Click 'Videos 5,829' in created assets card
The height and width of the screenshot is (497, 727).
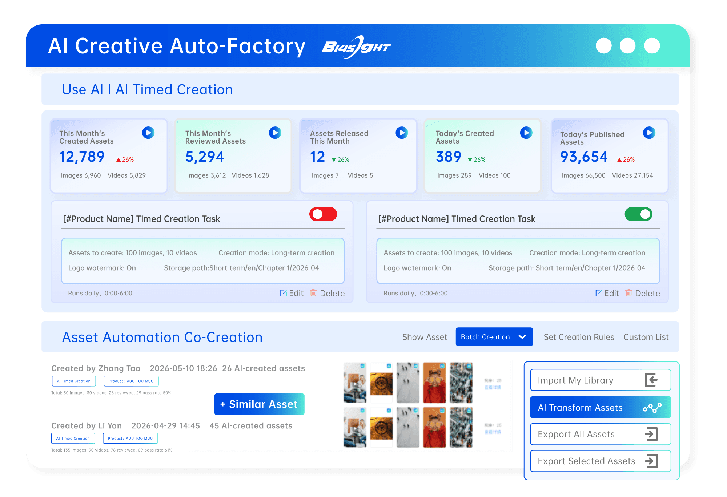point(126,175)
